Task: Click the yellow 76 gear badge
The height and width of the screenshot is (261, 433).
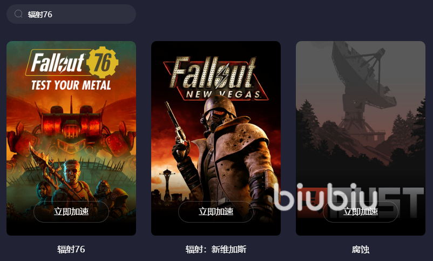Action: (103, 63)
